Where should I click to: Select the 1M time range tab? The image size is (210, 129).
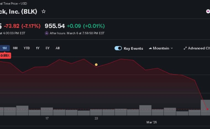click(5, 48)
